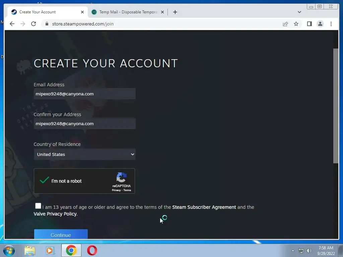Screen dimensions: 343x257
Task: Open the reCAPTCHA Privacy link
Action: (x=116, y=190)
